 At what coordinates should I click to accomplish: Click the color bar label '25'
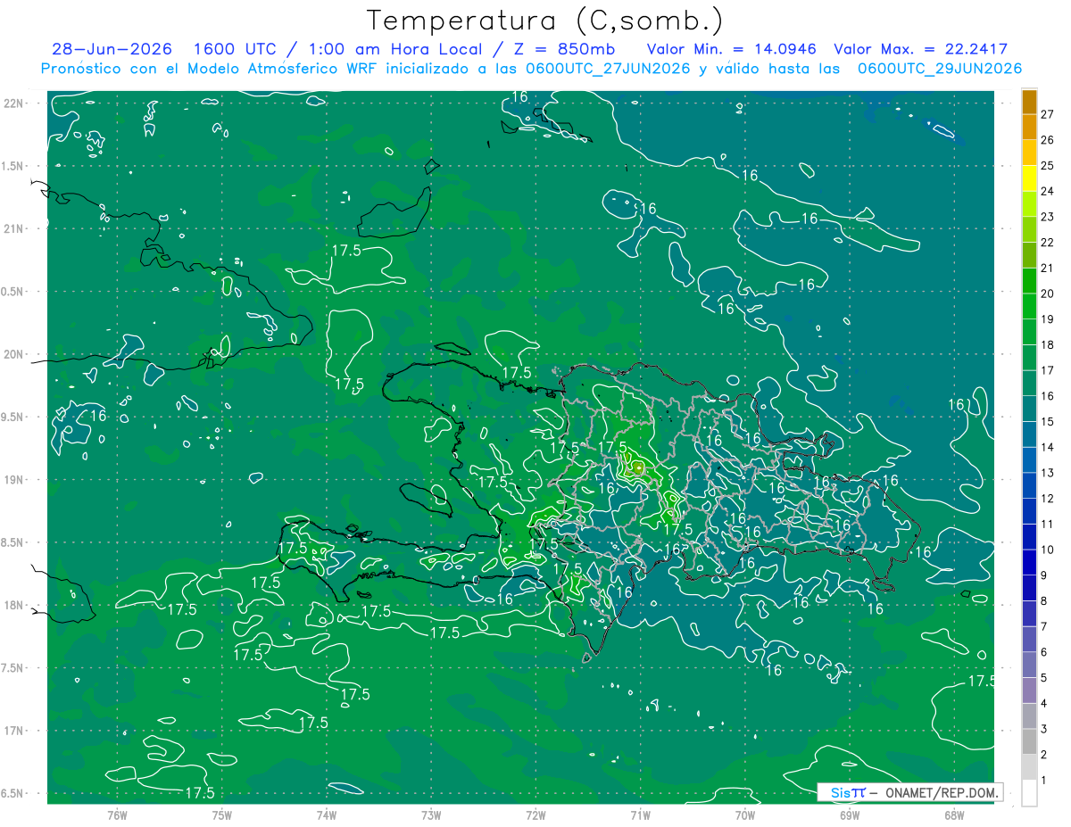coord(1048,165)
